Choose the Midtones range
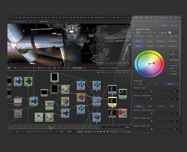Viewport: 187px width, 152px height. 161,46
